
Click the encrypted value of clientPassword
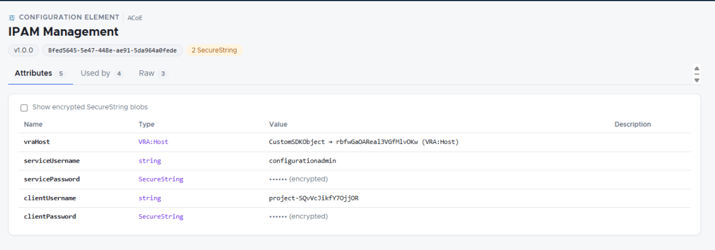(299, 217)
